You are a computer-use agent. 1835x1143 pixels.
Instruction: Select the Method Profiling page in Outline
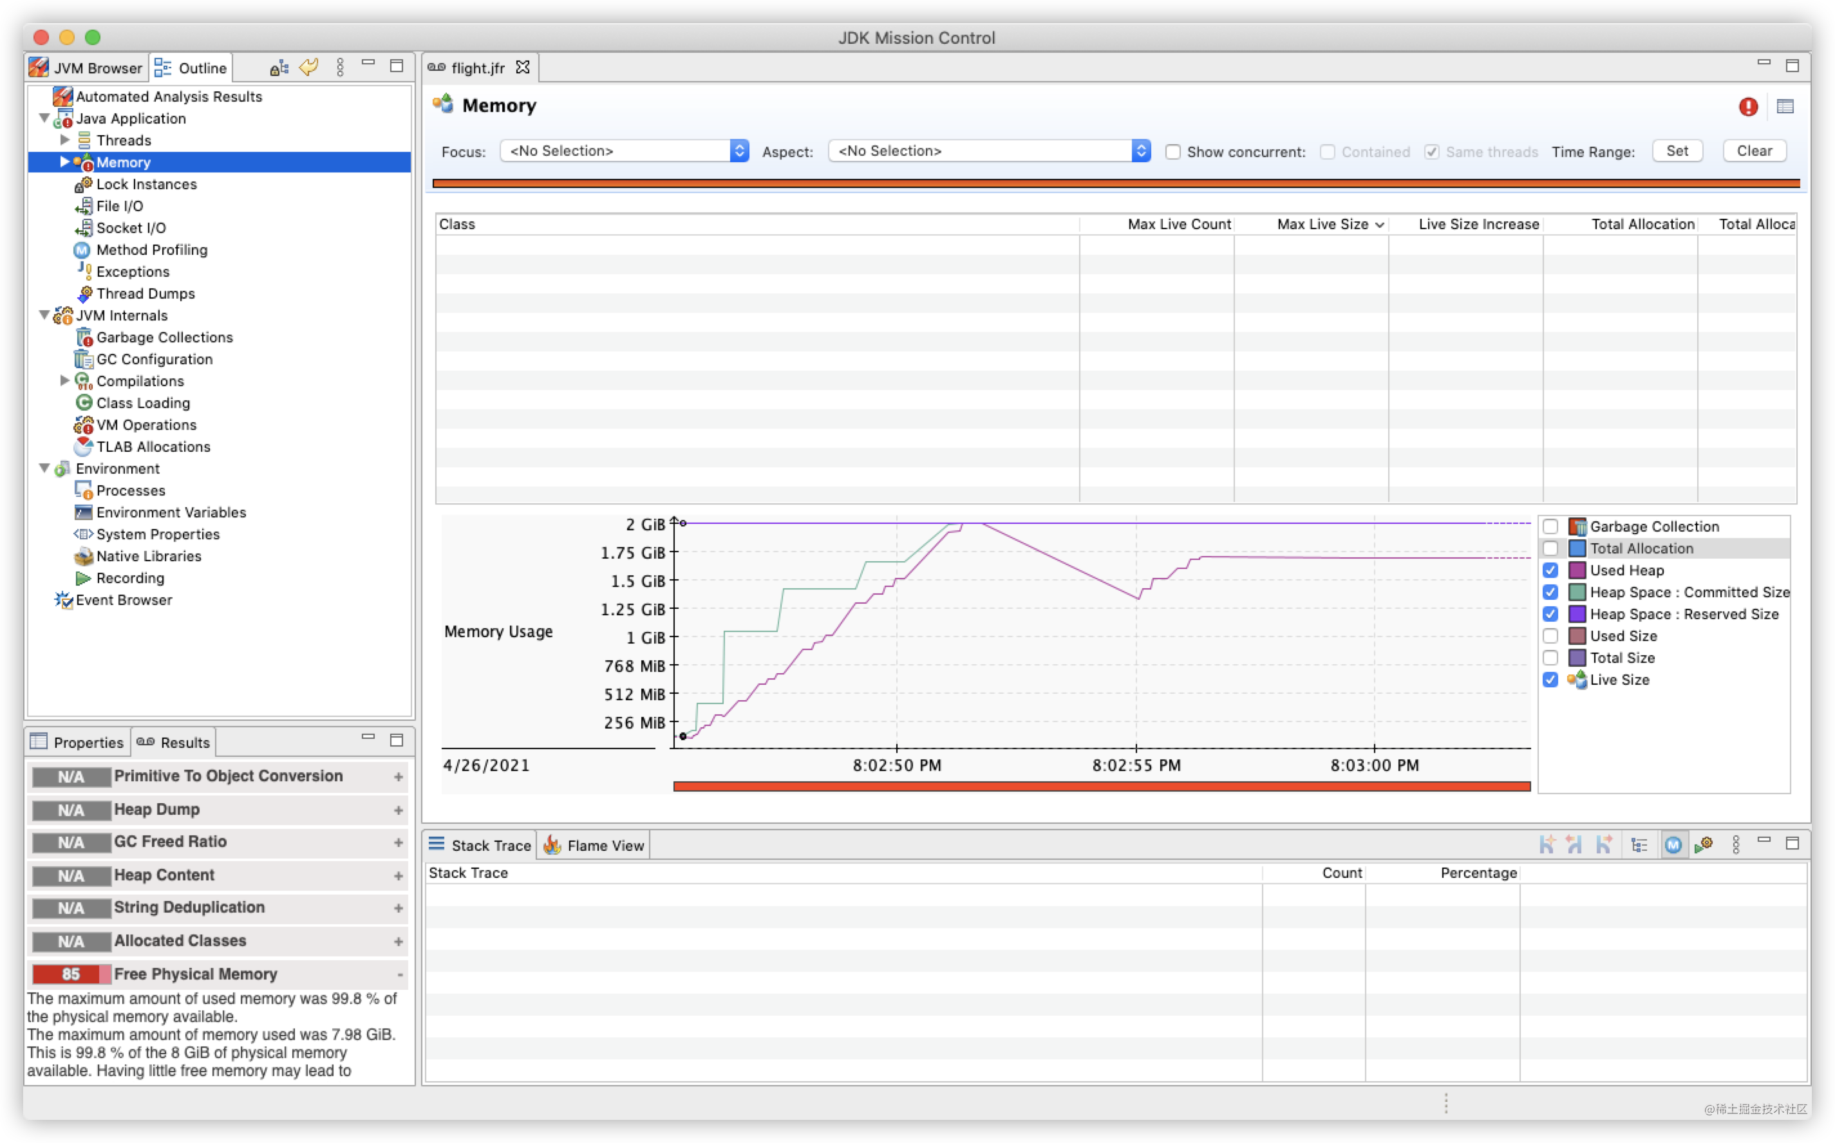[151, 250]
